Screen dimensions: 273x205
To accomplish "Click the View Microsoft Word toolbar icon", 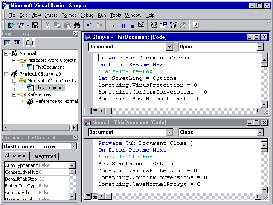I will pyautogui.click(x=11, y=25).
